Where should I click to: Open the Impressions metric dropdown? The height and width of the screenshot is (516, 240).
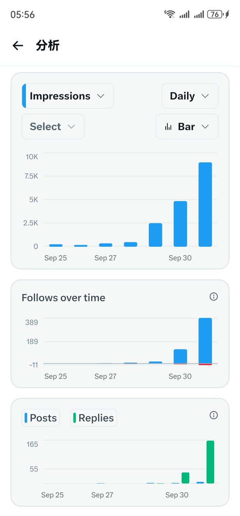[x=68, y=96]
